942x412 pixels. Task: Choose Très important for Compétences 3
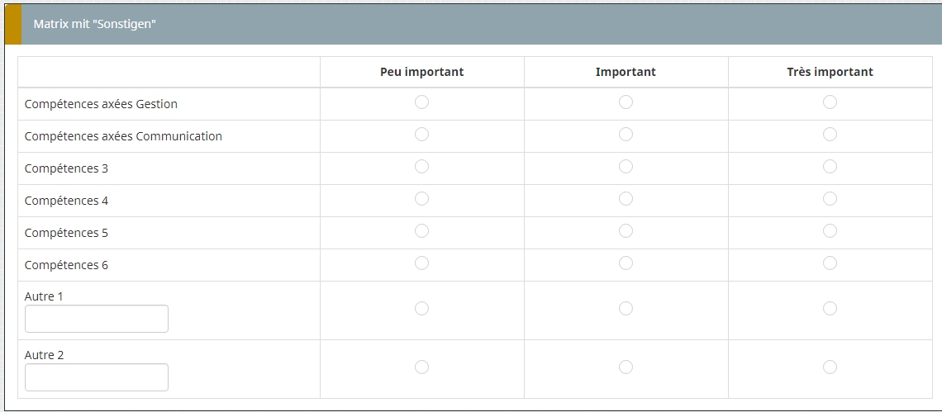tap(830, 167)
